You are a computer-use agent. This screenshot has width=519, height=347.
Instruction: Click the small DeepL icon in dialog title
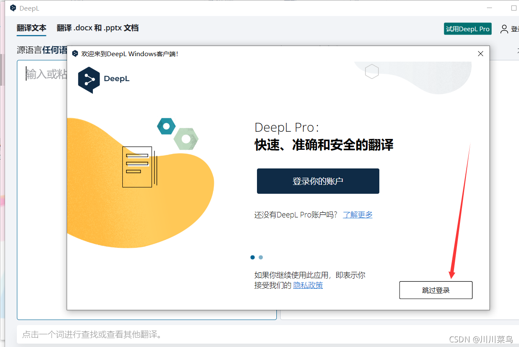[x=75, y=54]
